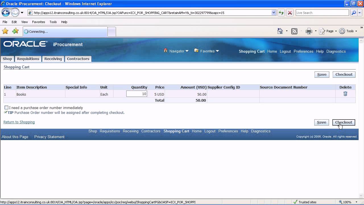364x205 pixels.
Task: Open the zoom level dropdown arrow
Action: pyautogui.click(x=356, y=202)
